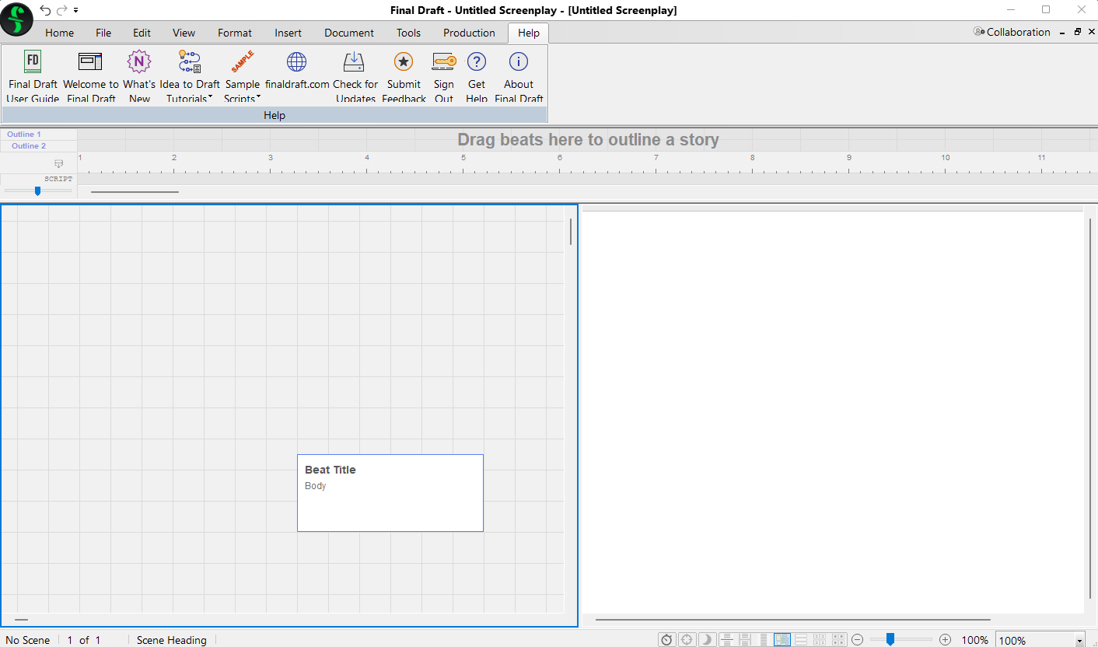Open Quick Access toolbar customize arrow

click(x=76, y=11)
